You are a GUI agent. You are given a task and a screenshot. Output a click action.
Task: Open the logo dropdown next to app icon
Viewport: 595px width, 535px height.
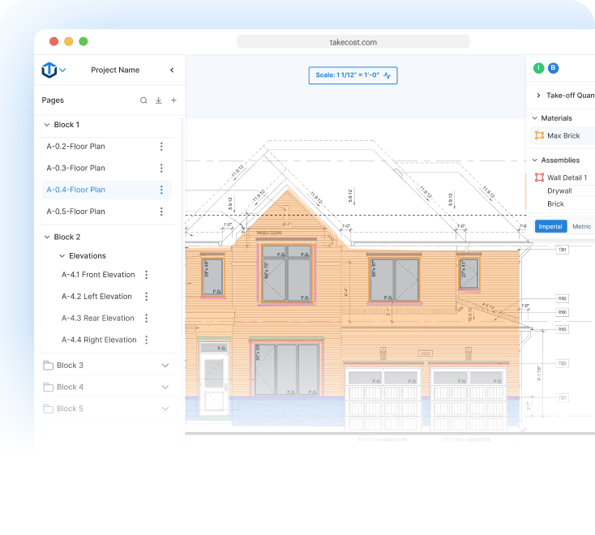click(63, 71)
